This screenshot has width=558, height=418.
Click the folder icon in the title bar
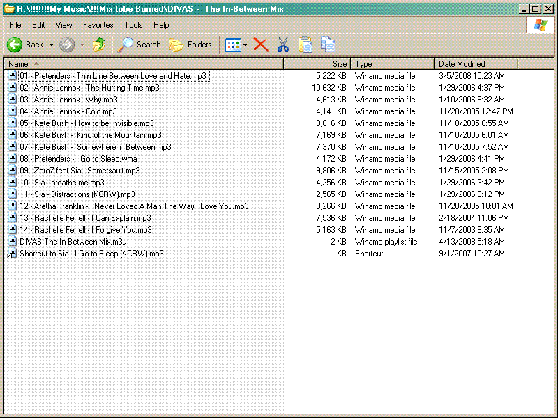[9, 9]
